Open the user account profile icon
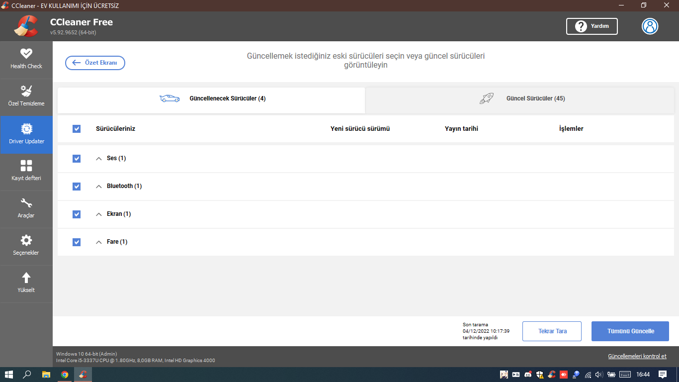The height and width of the screenshot is (382, 679). click(650, 26)
